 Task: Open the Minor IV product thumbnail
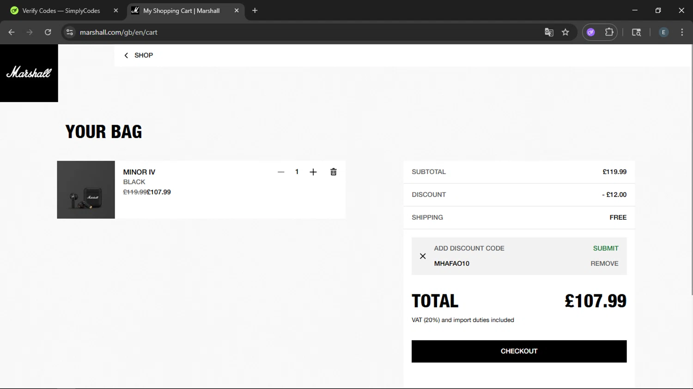coord(86,190)
